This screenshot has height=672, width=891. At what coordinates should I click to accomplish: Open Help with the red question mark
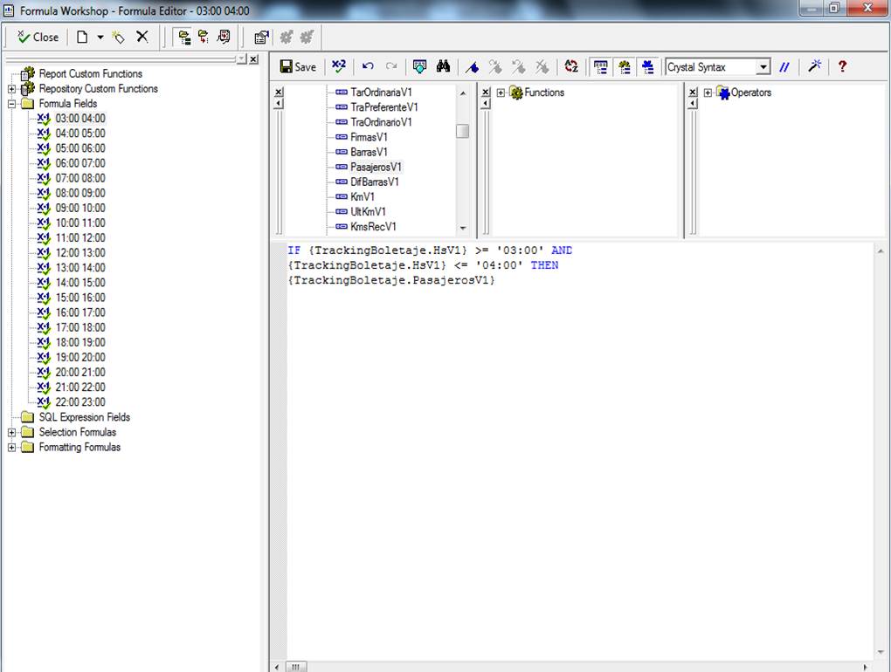click(x=842, y=67)
